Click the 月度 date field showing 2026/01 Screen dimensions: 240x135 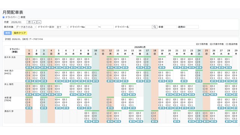(18, 22)
